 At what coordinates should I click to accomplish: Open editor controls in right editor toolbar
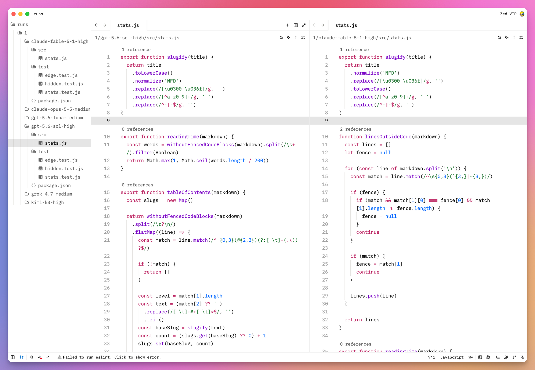click(521, 38)
